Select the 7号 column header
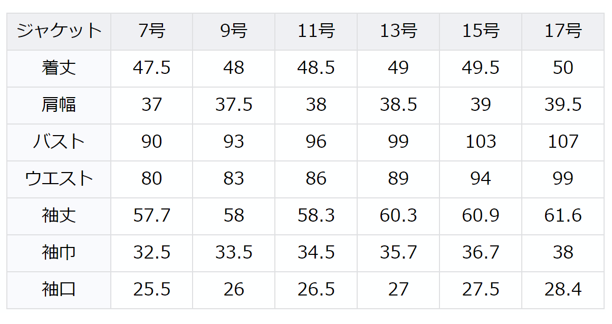The height and width of the screenshot is (324, 612). (x=151, y=31)
